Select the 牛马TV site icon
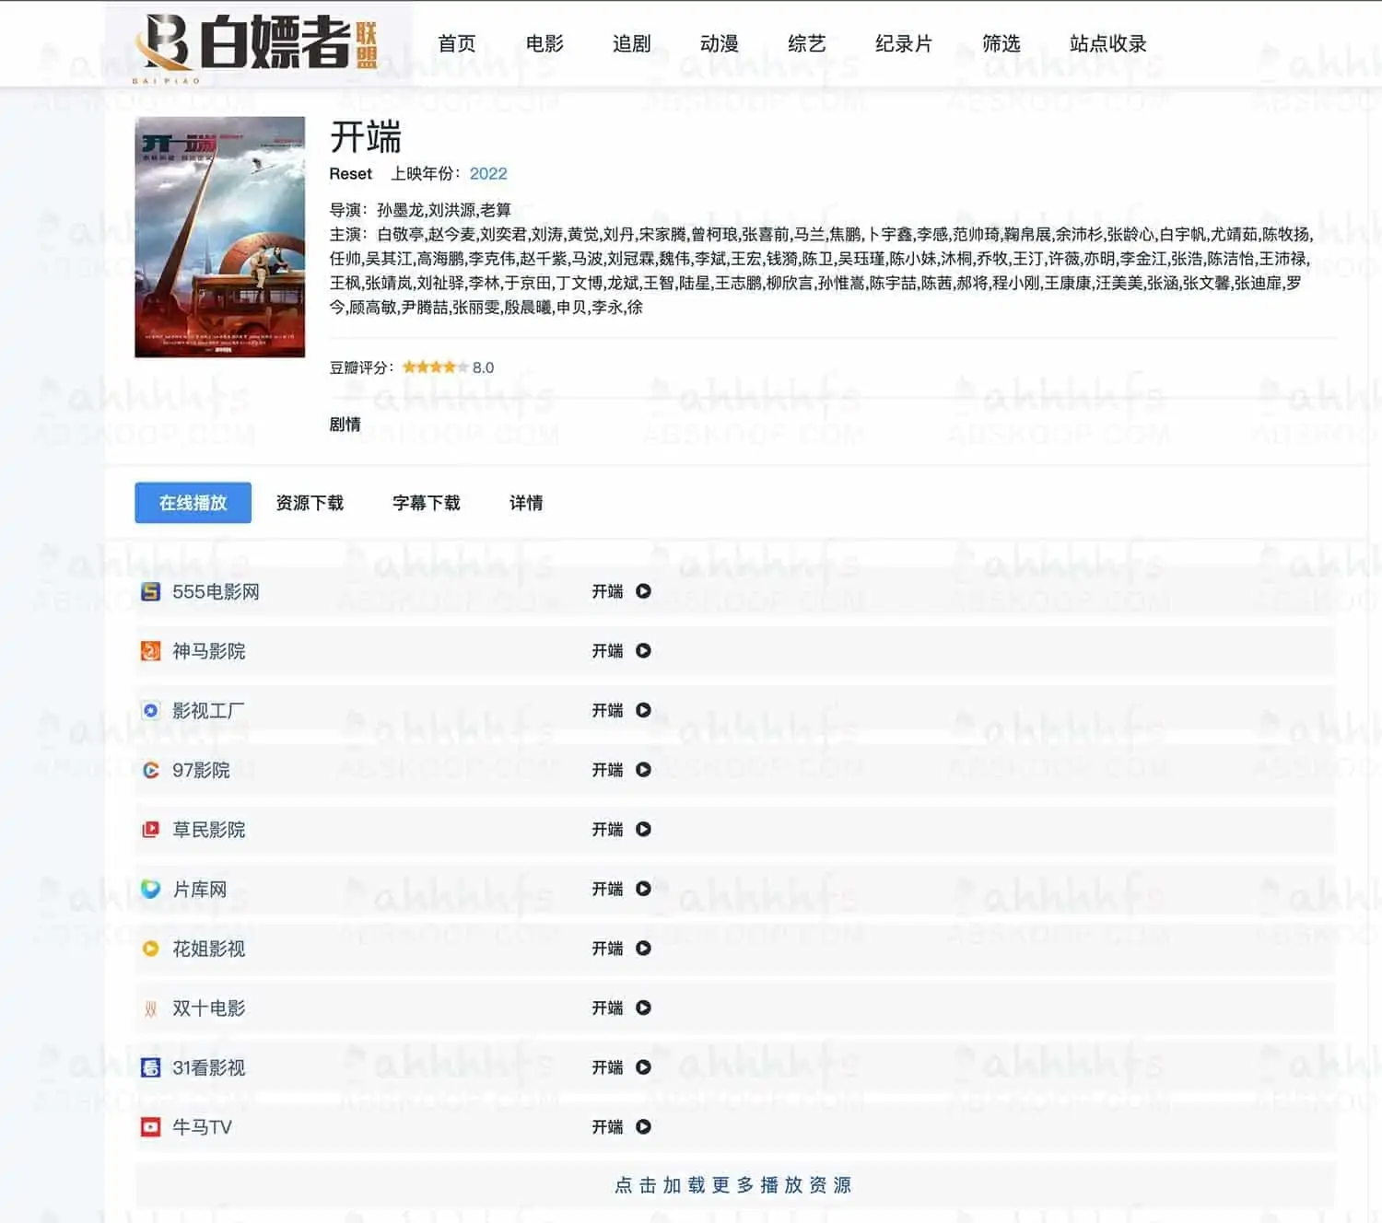The height and width of the screenshot is (1223, 1382). pos(151,1126)
